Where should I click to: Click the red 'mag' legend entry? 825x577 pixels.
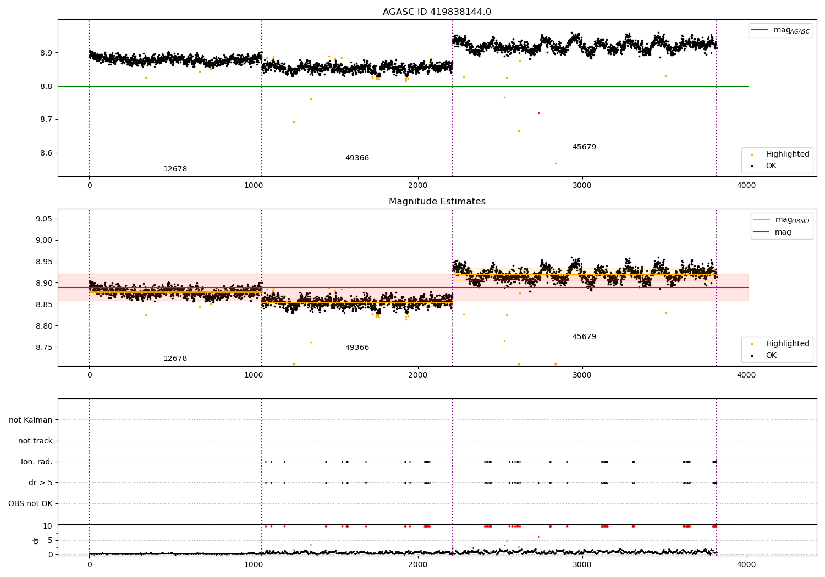tap(772, 232)
